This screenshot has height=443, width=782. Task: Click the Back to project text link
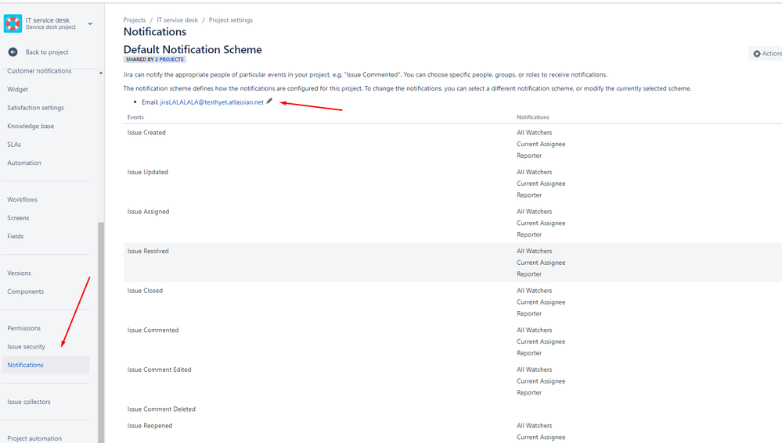click(x=47, y=52)
